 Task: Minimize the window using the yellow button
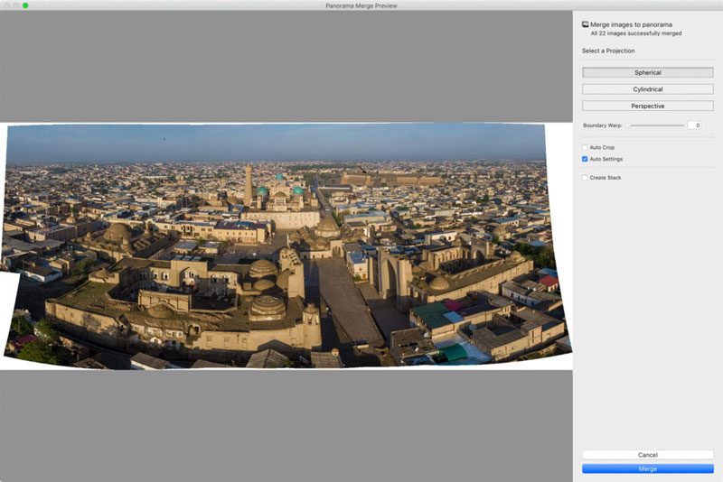click(x=15, y=5)
